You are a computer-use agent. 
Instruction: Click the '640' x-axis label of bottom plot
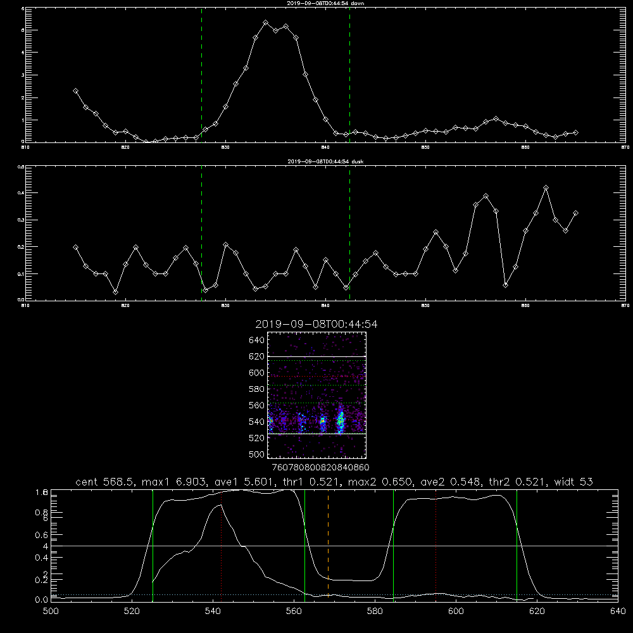[618, 611]
